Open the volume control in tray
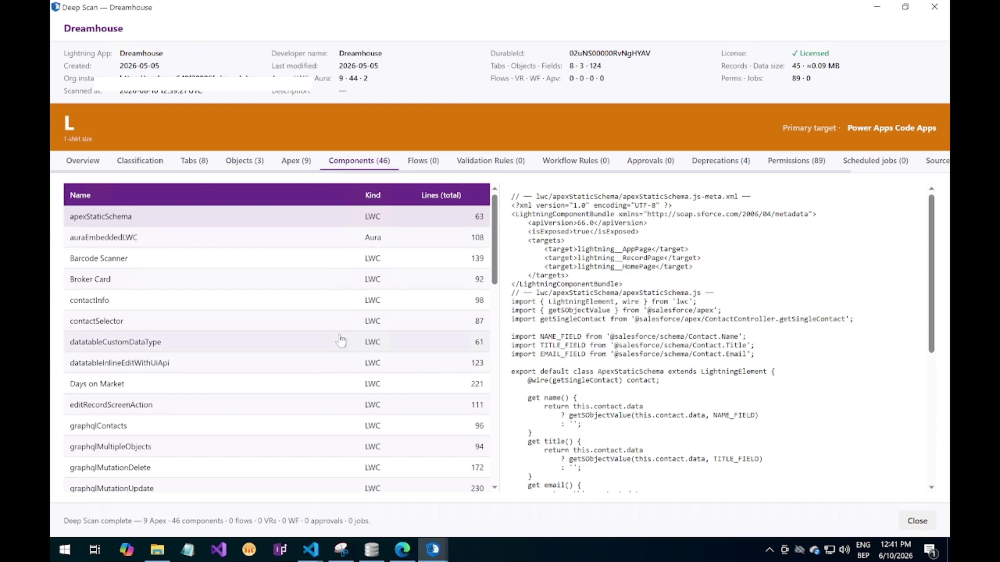Screen dimensions: 1000x562 tap(844, 550)
